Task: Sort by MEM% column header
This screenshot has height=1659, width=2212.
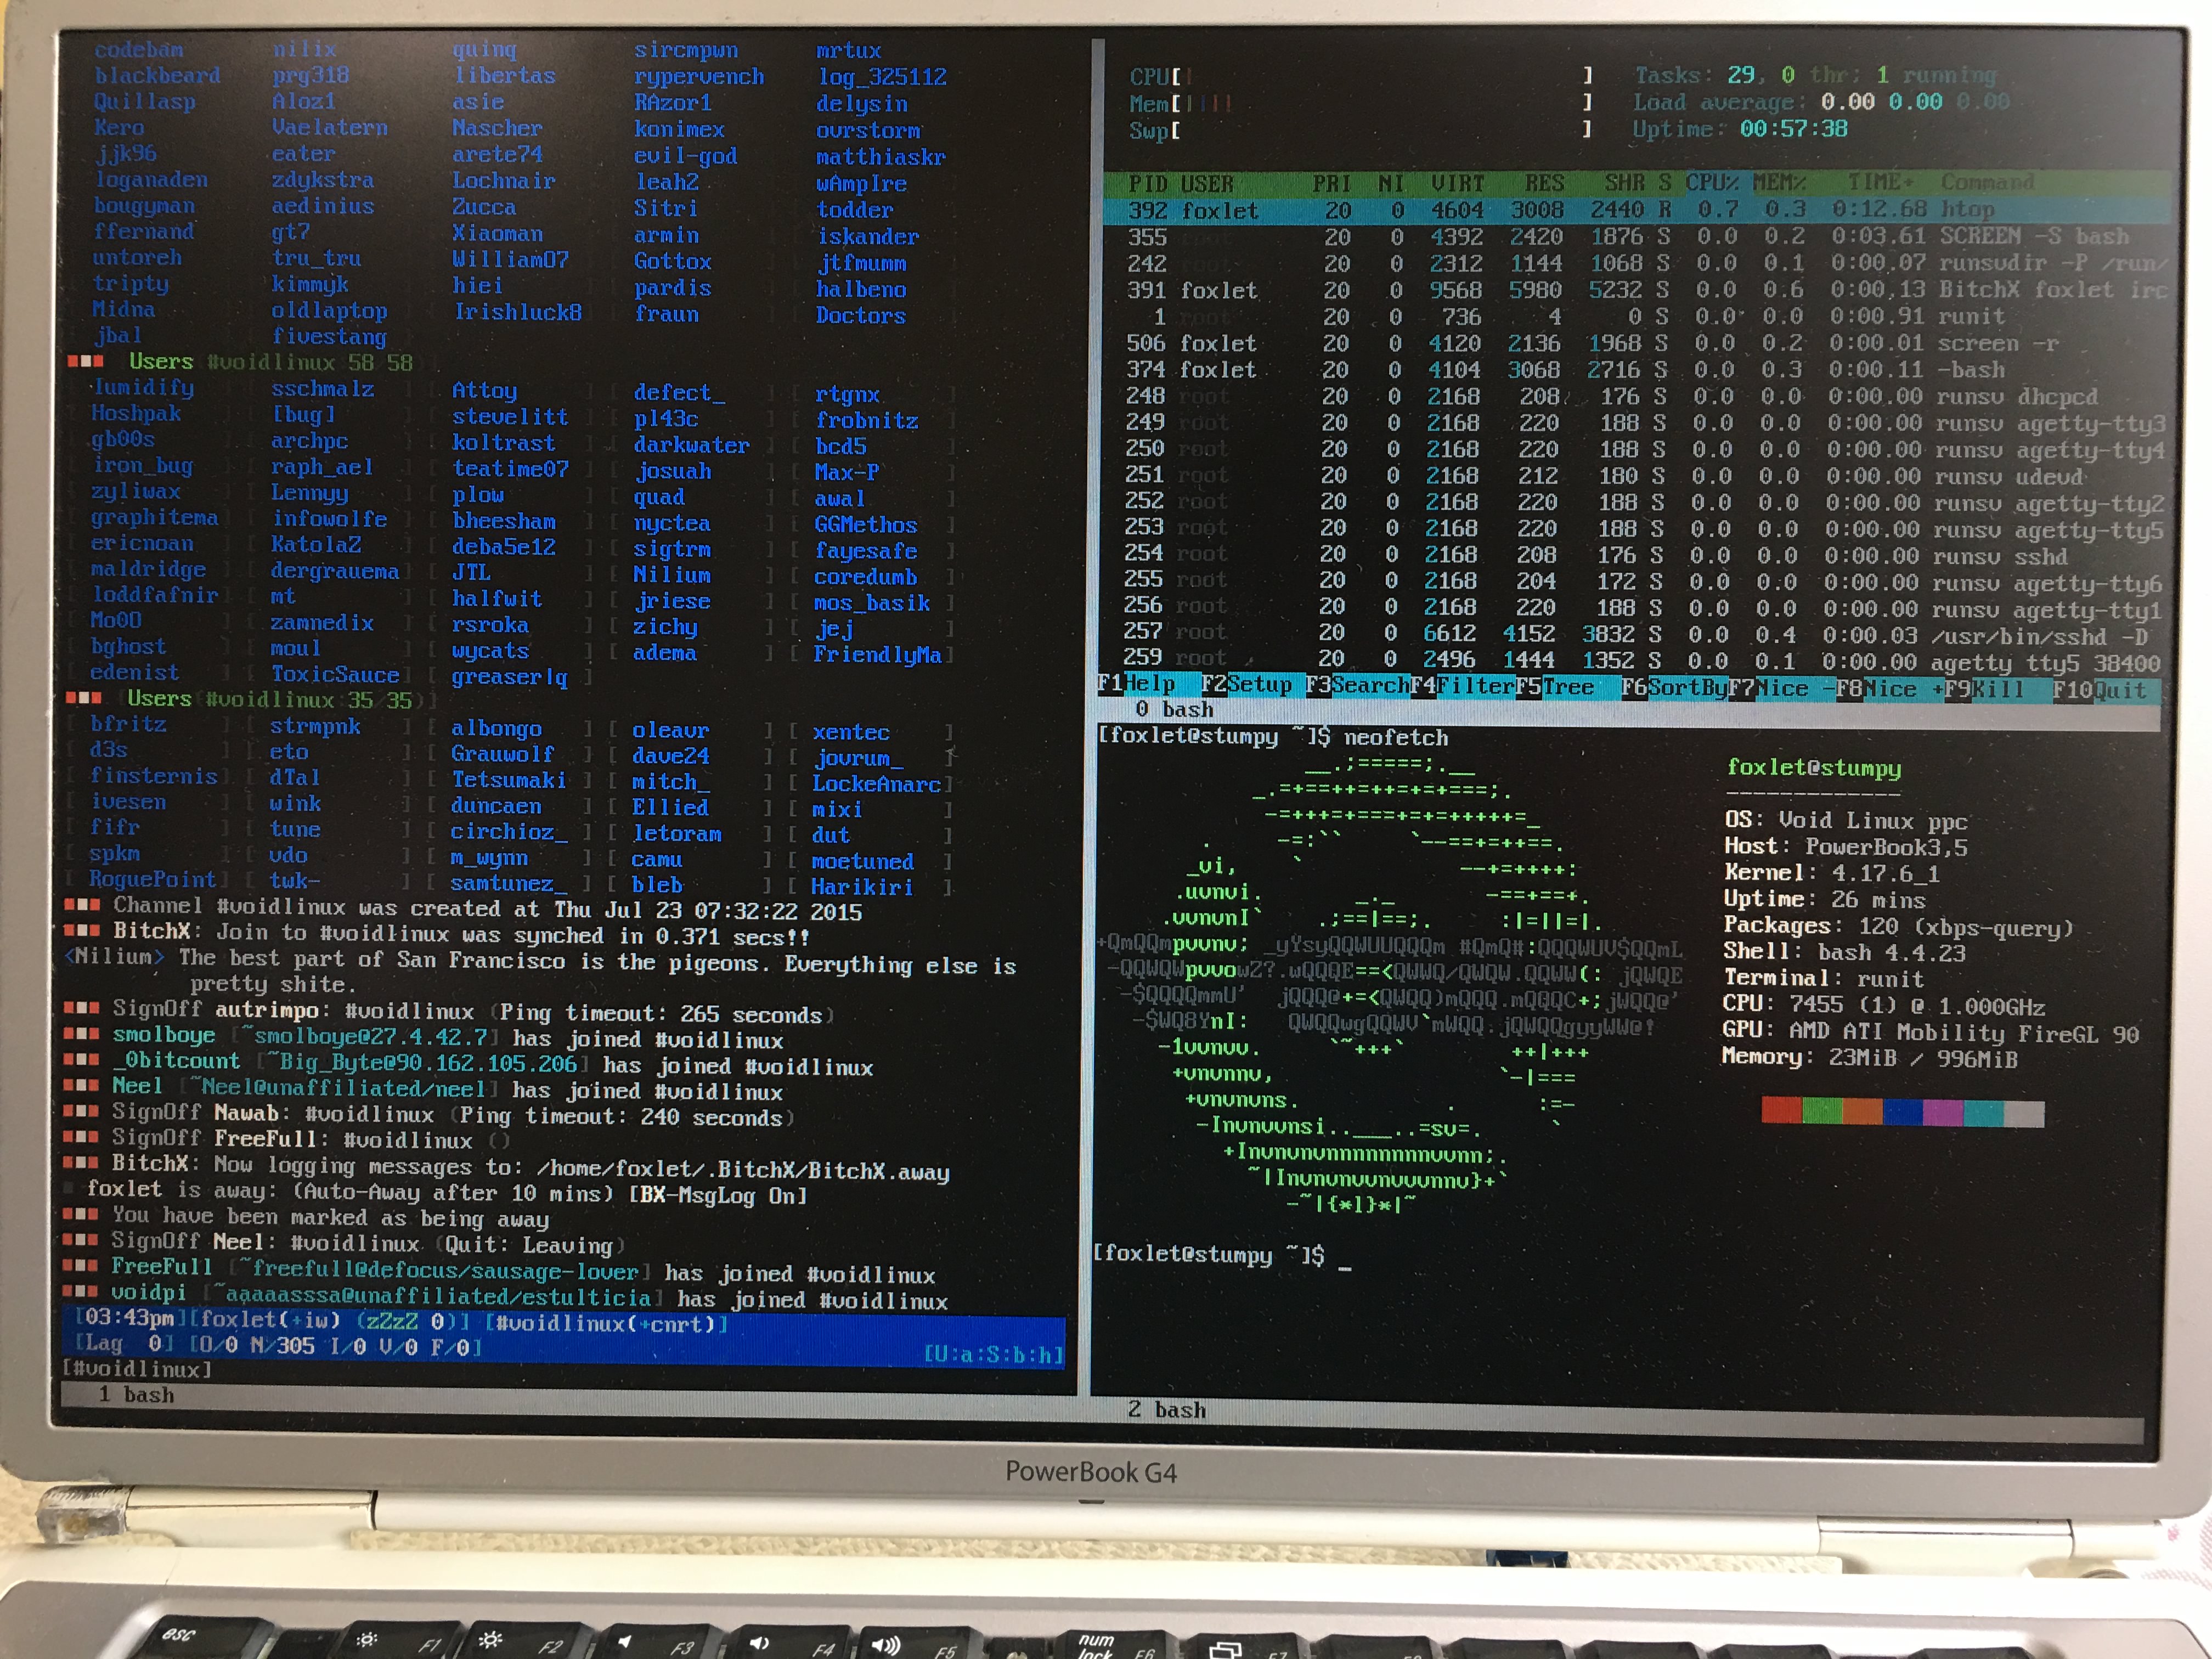Action: pos(1779,183)
